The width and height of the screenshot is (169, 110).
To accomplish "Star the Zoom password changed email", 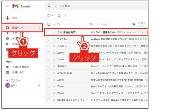I will pos(54,80).
